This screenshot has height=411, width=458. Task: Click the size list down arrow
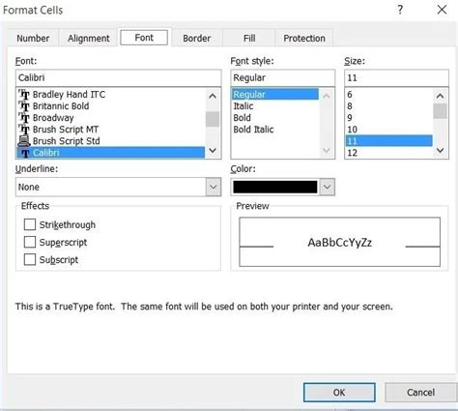(440, 151)
